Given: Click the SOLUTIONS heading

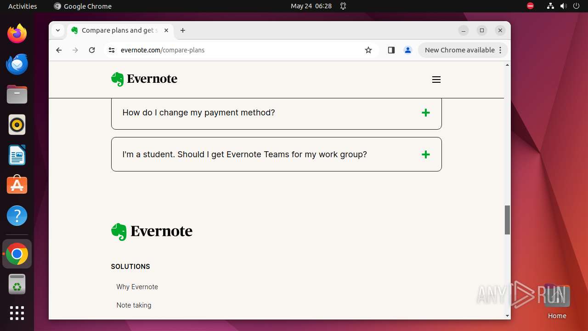Looking at the screenshot, I should [x=130, y=267].
